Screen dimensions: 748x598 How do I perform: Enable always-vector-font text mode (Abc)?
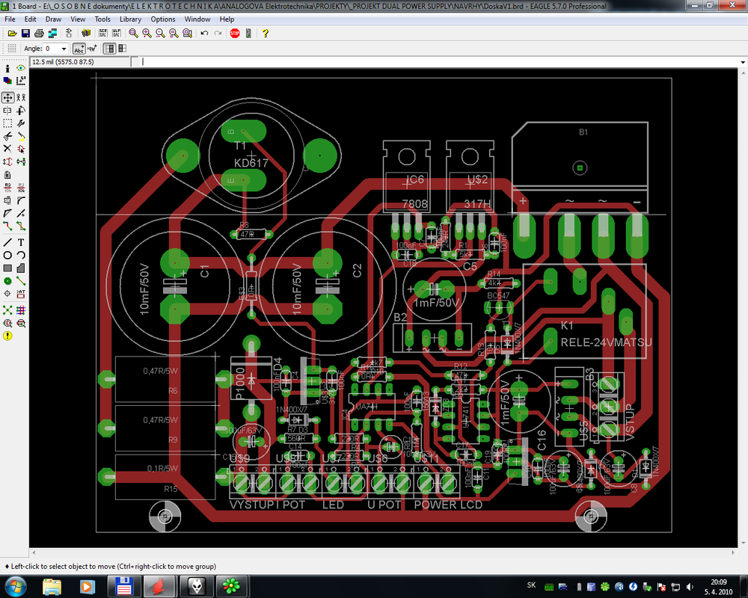point(79,48)
